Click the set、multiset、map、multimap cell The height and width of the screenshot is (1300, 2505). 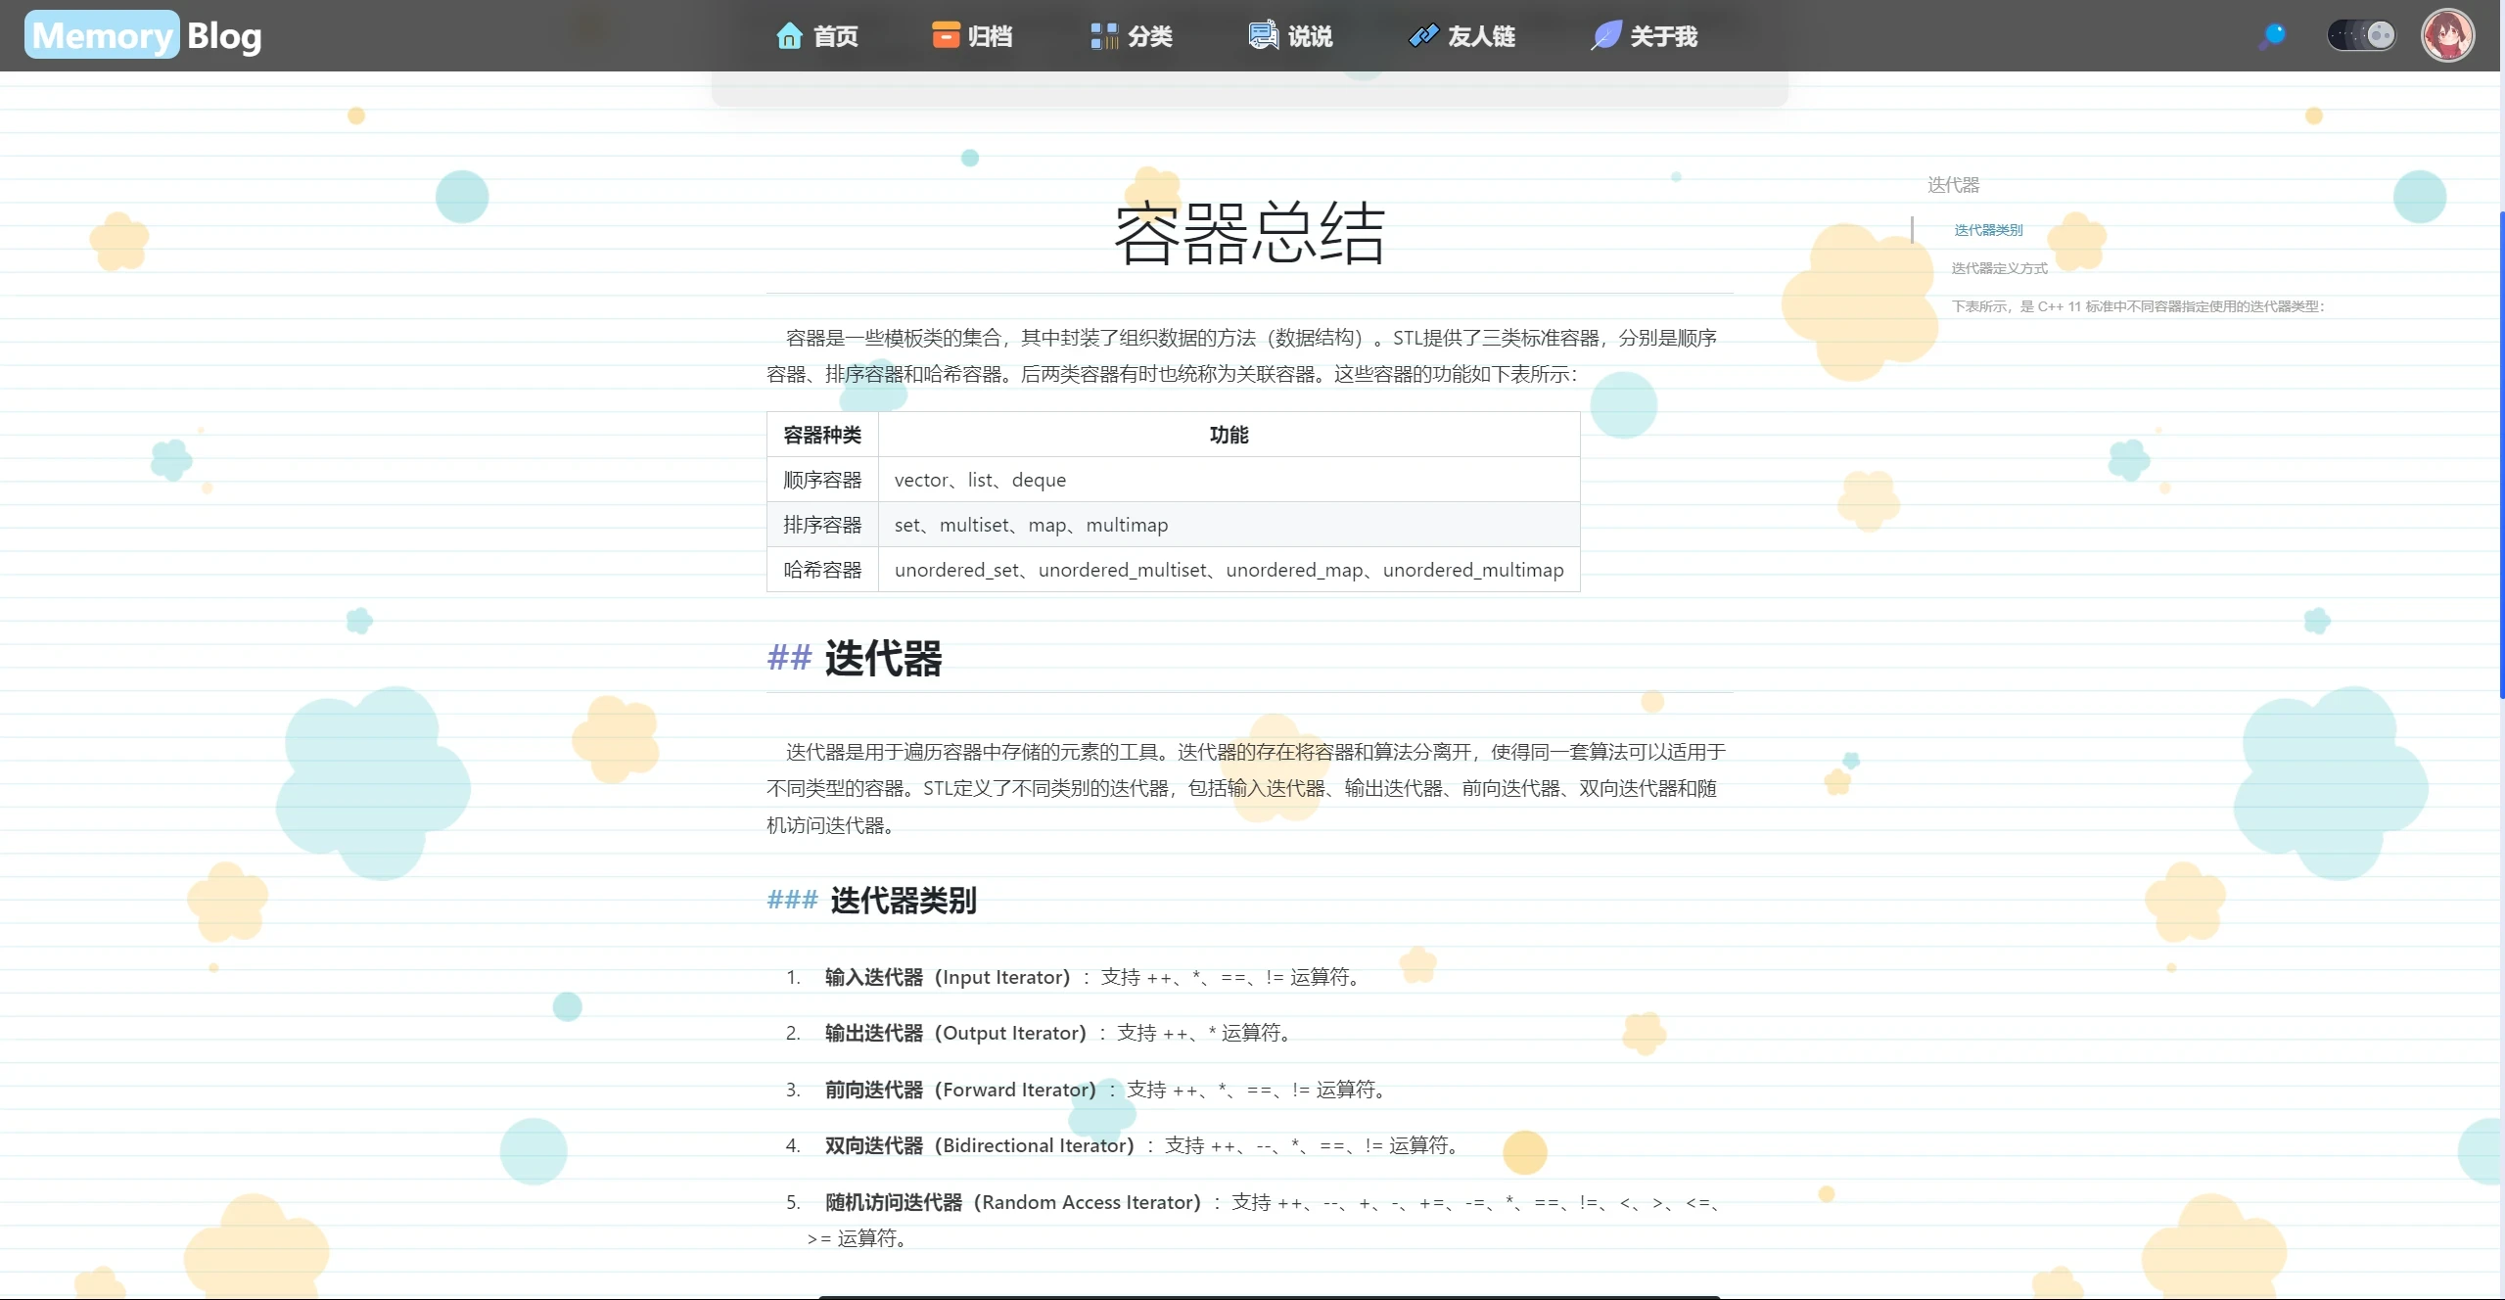(x=1229, y=525)
